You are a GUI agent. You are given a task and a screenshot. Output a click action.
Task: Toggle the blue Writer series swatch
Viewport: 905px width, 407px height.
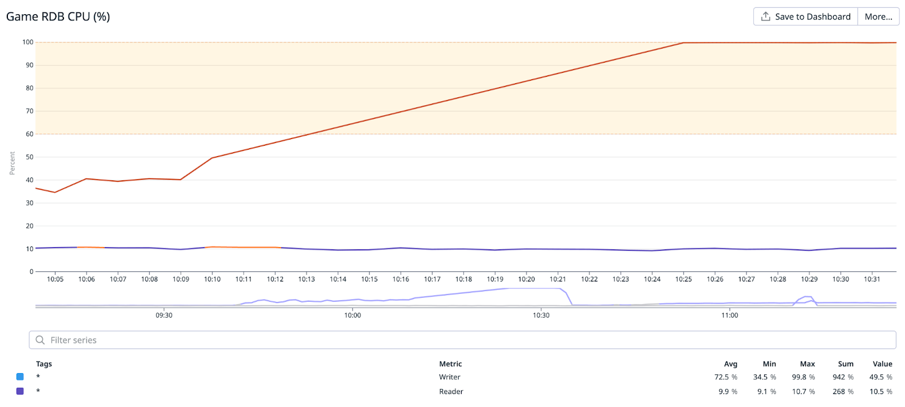[20, 376]
